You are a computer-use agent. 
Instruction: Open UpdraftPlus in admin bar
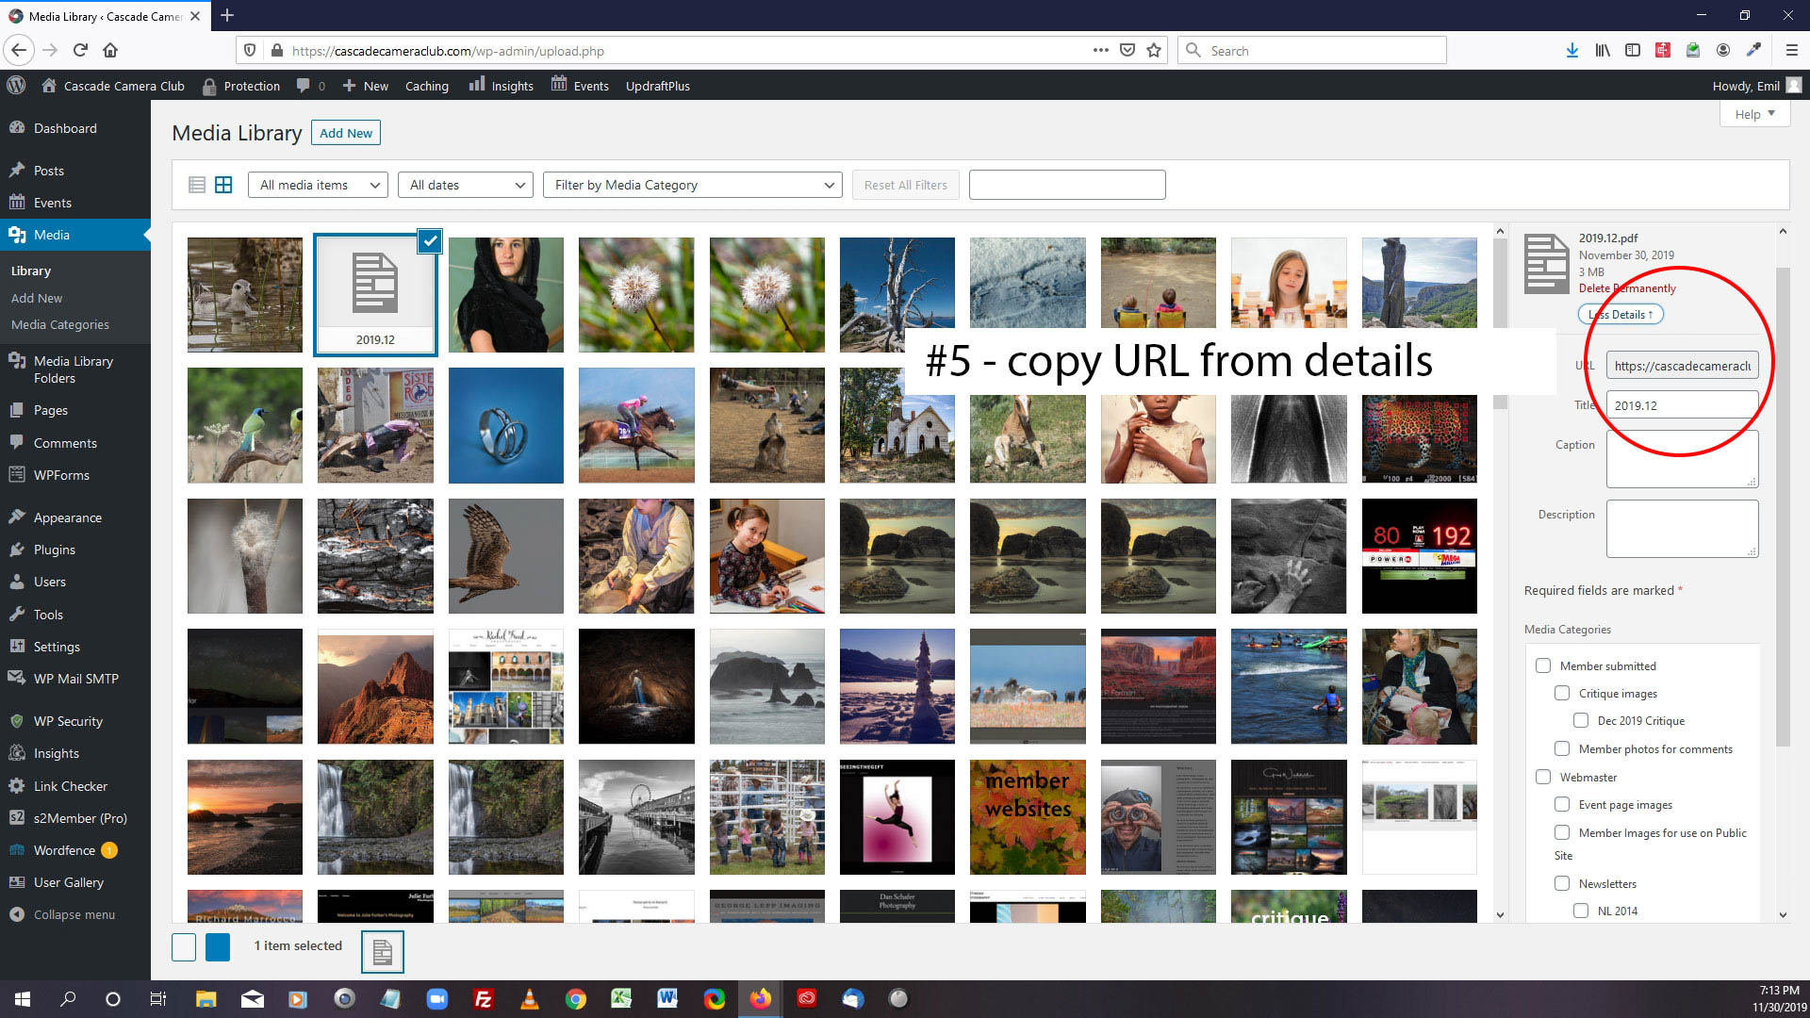tap(657, 86)
